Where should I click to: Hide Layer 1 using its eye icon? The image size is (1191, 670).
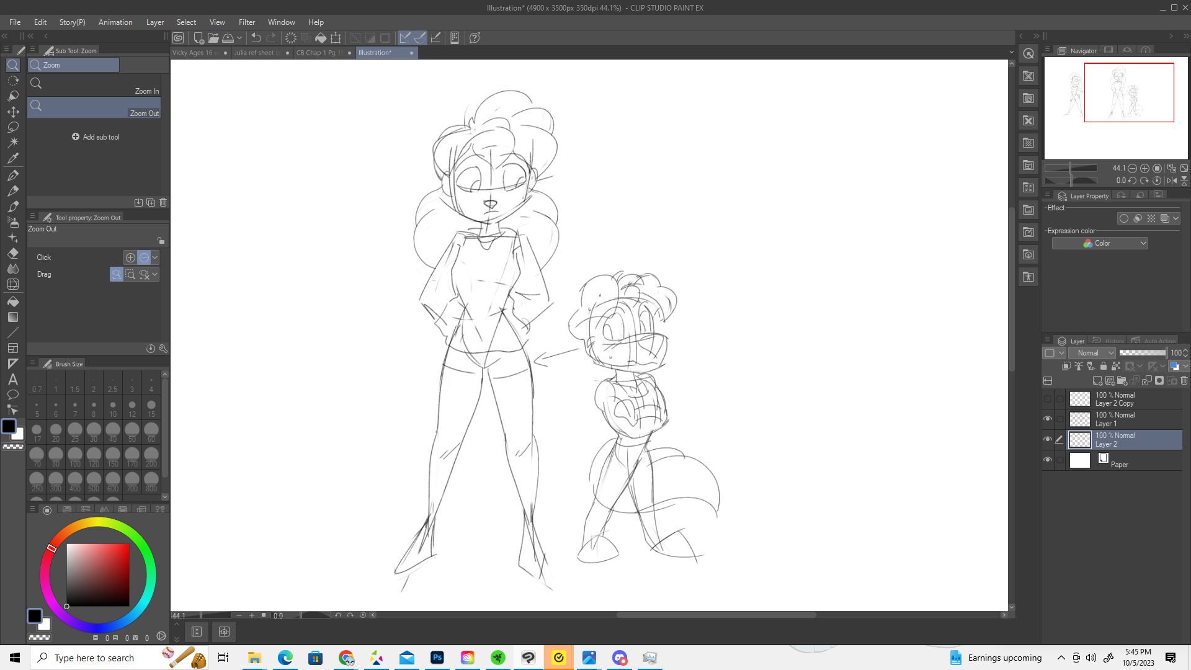1048,419
